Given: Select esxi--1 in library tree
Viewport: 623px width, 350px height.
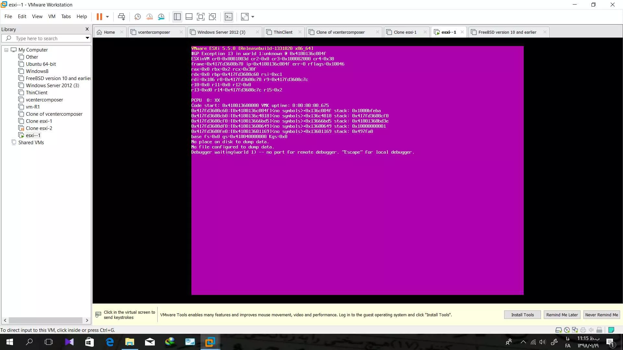Looking at the screenshot, I should pyautogui.click(x=33, y=135).
